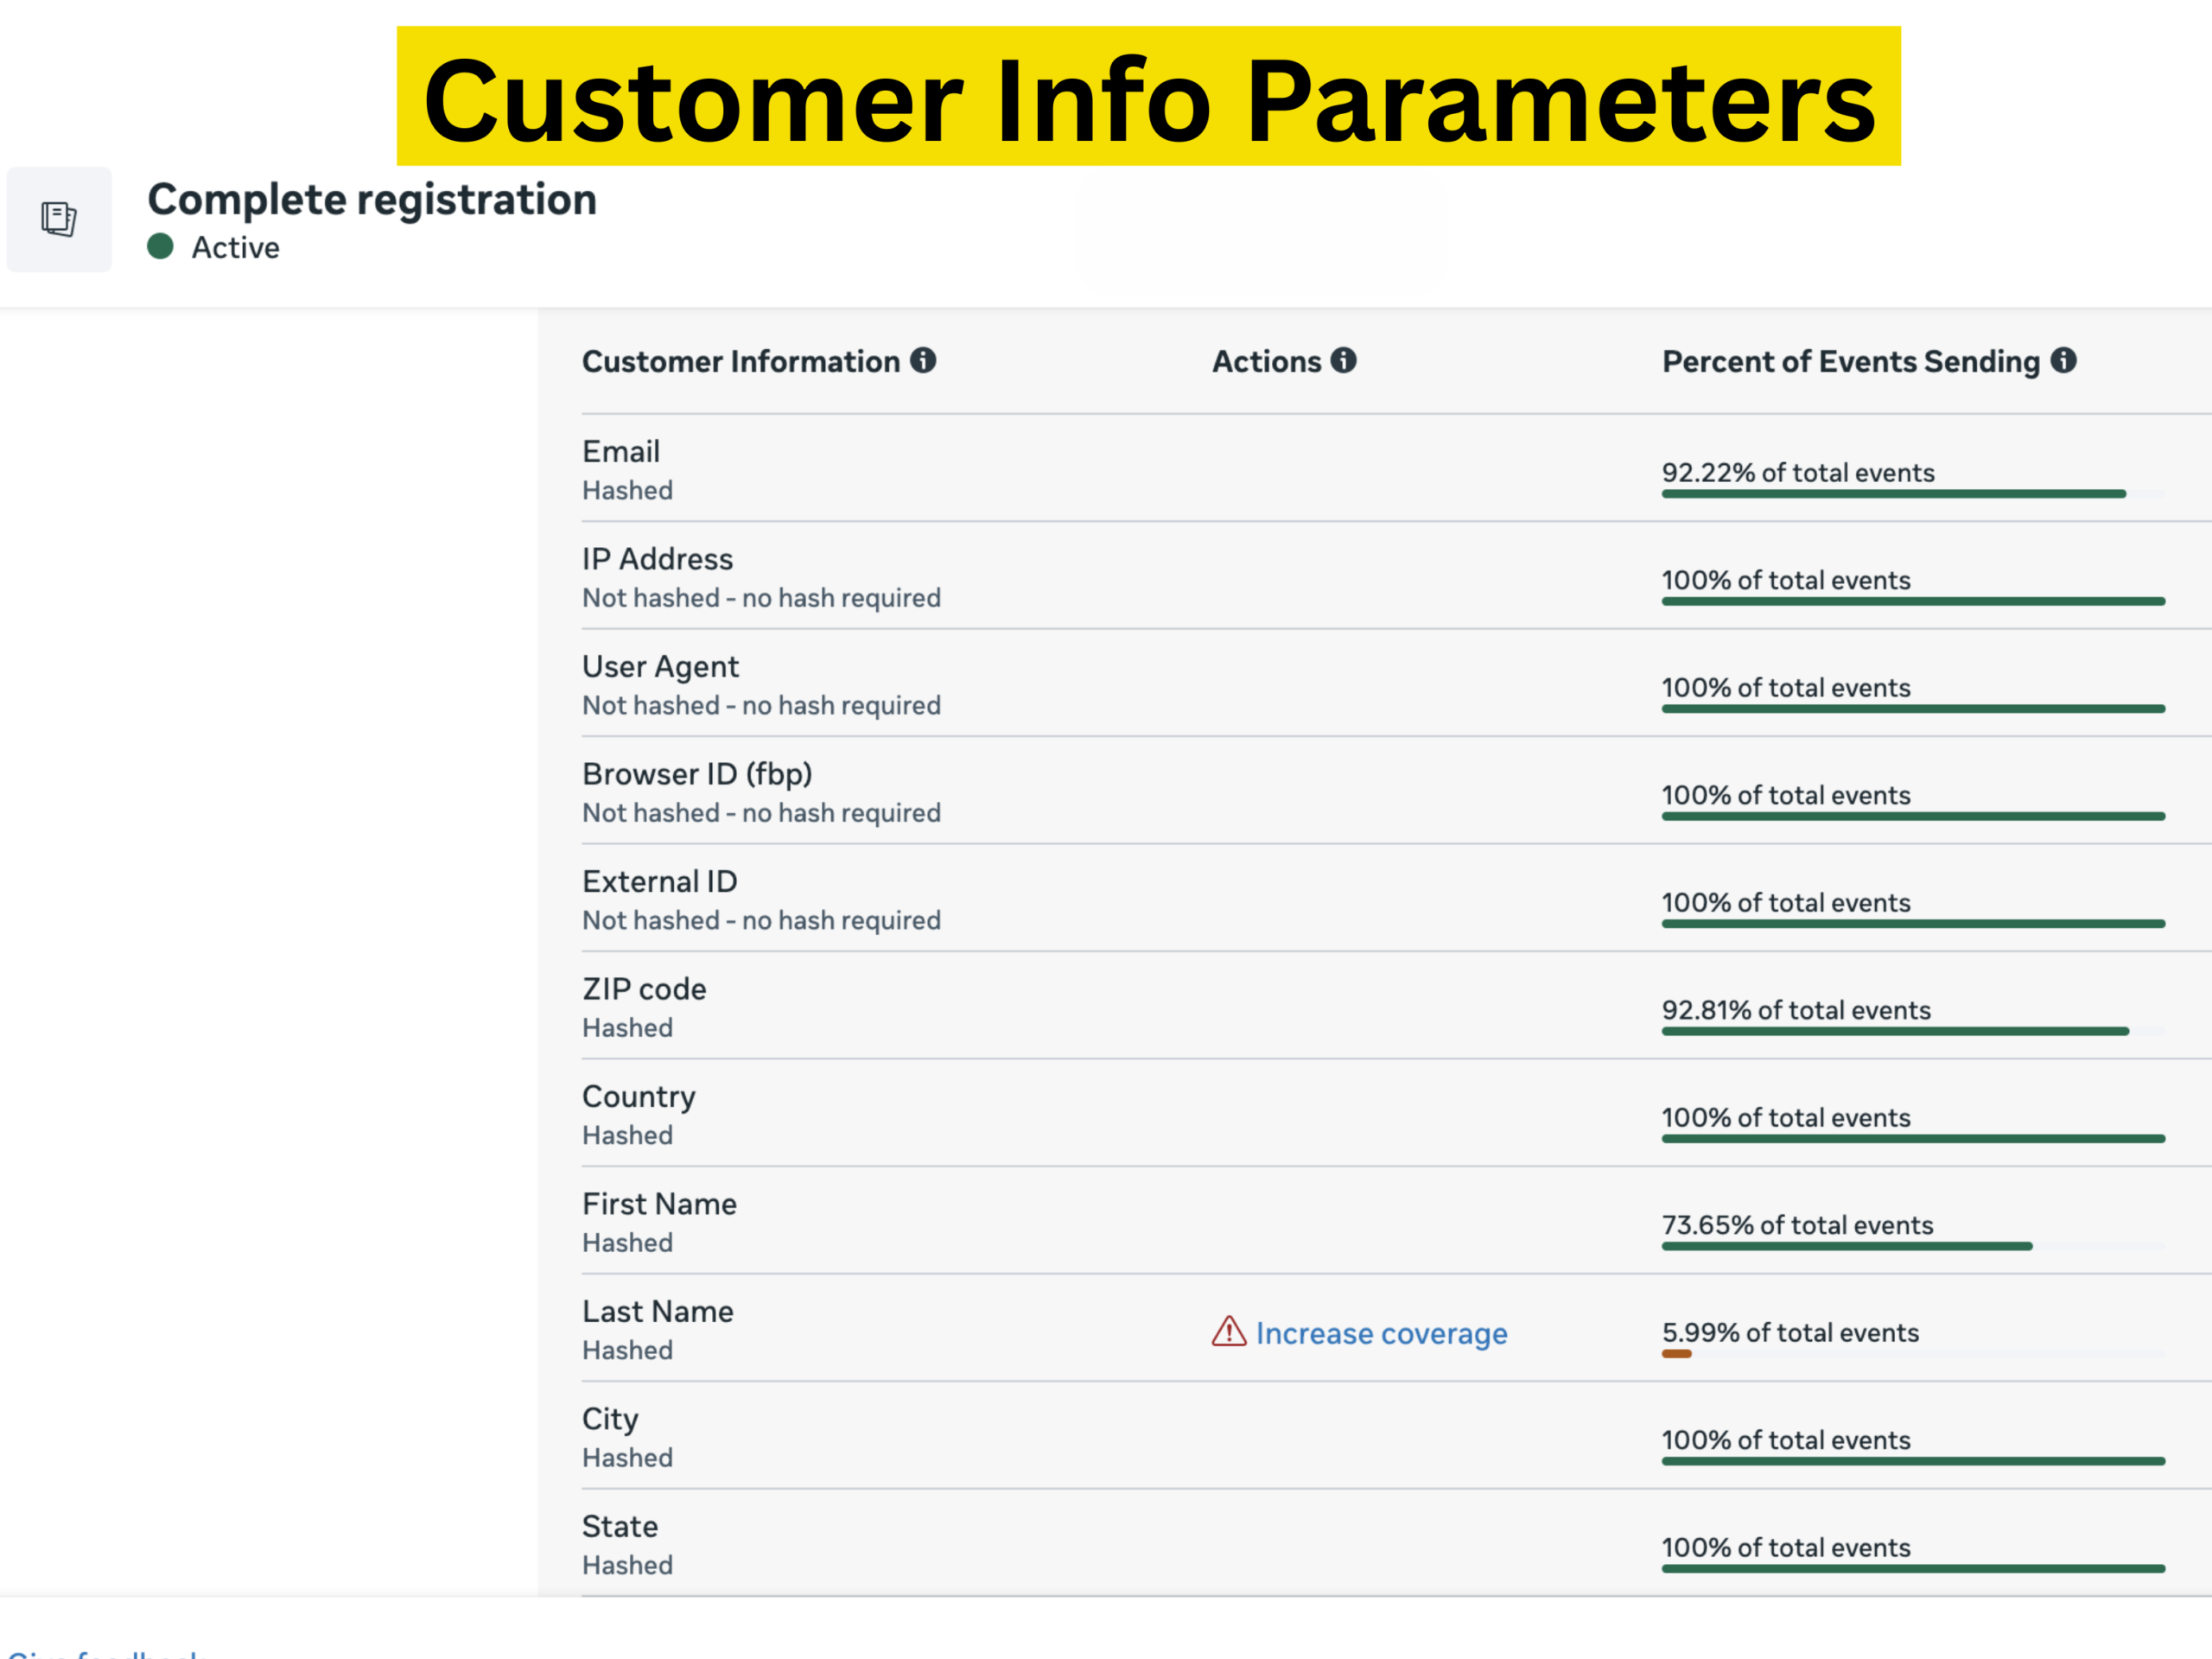This screenshot has width=2212, height=1659.
Task: Click the Complete registration heading
Action: [372, 200]
